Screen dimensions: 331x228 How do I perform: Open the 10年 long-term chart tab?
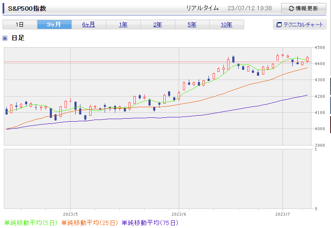click(226, 25)
